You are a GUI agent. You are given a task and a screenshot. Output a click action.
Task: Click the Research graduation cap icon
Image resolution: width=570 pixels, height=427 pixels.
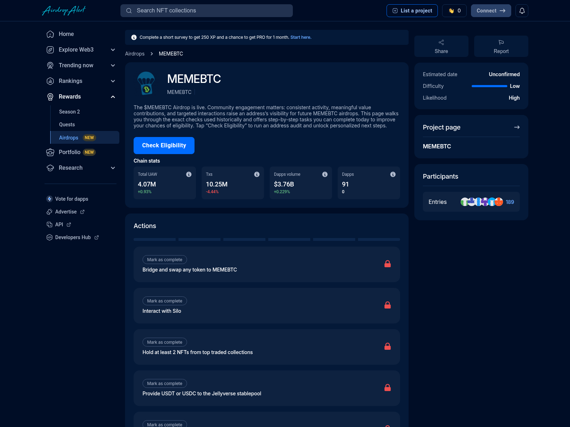(50, 168)
